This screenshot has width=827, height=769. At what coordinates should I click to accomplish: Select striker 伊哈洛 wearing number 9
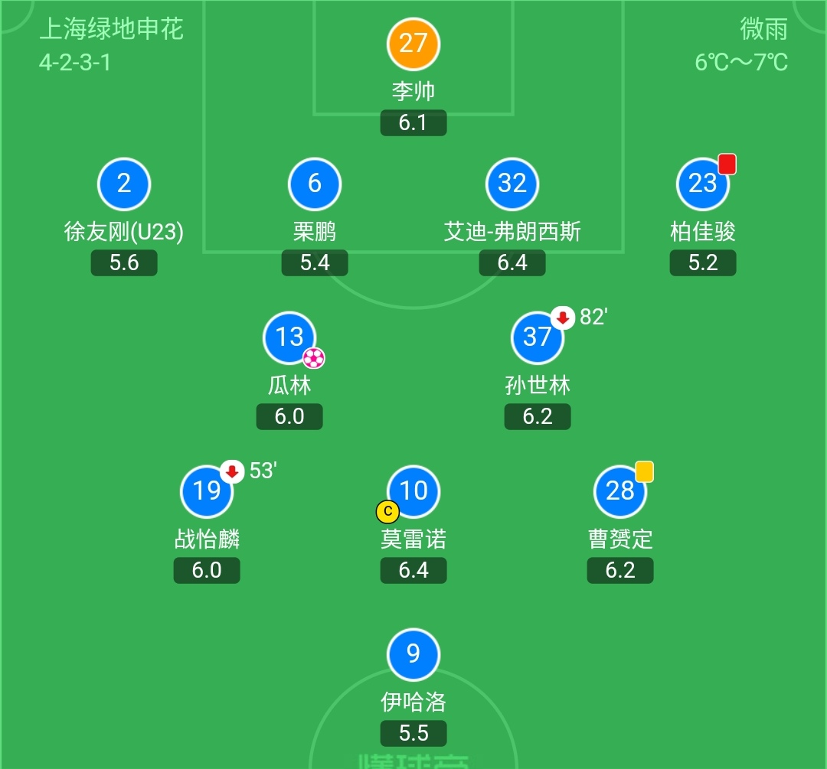413,655
